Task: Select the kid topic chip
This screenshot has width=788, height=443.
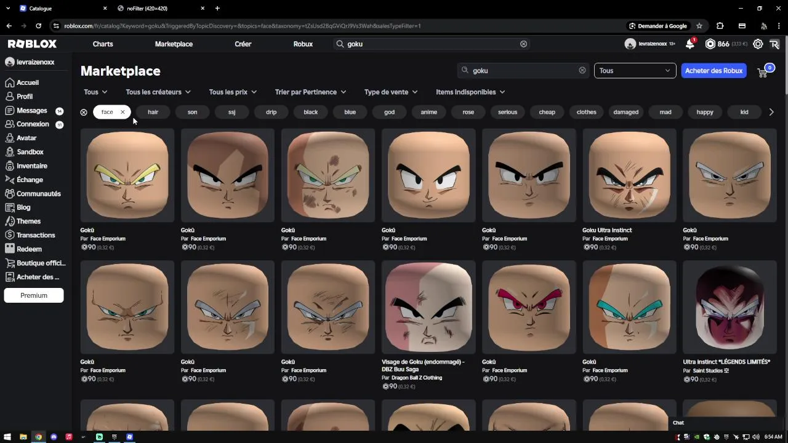Action: click(x=744, y=112)
